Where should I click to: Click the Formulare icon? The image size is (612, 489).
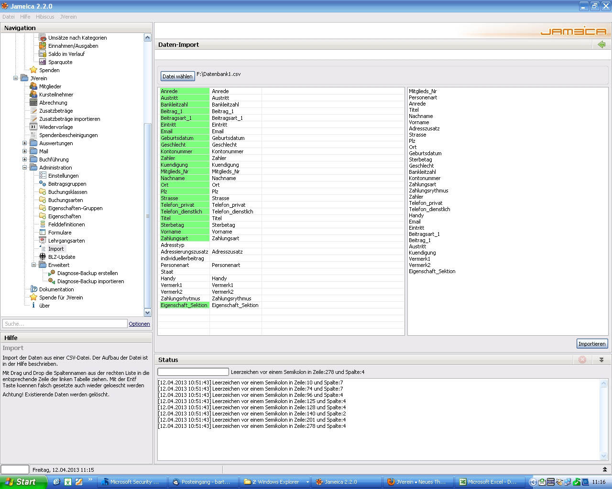(43, 233)
